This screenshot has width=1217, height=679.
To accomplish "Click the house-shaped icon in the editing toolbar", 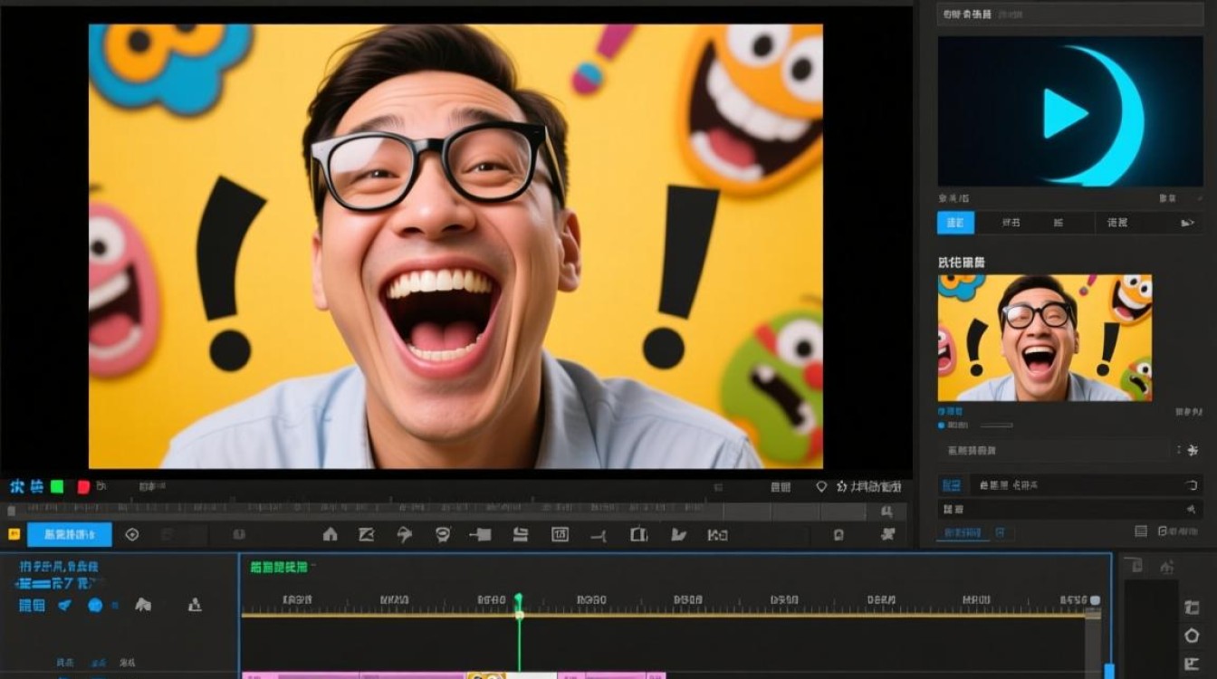I will 331,534.
